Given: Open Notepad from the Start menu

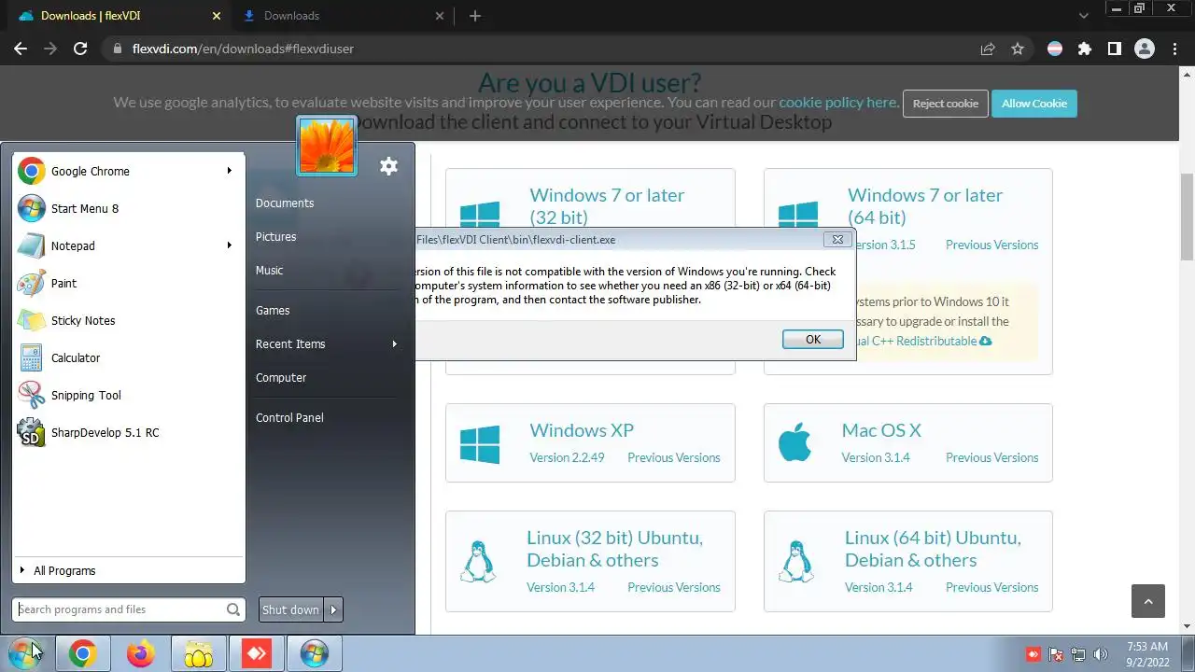Looking at the screenshot, I should (129, 245).
